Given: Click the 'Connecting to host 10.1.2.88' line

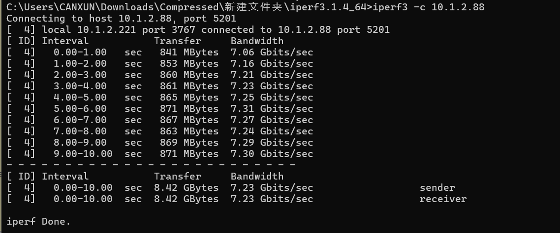Looking at the screenshot, I should coord(121,18).
